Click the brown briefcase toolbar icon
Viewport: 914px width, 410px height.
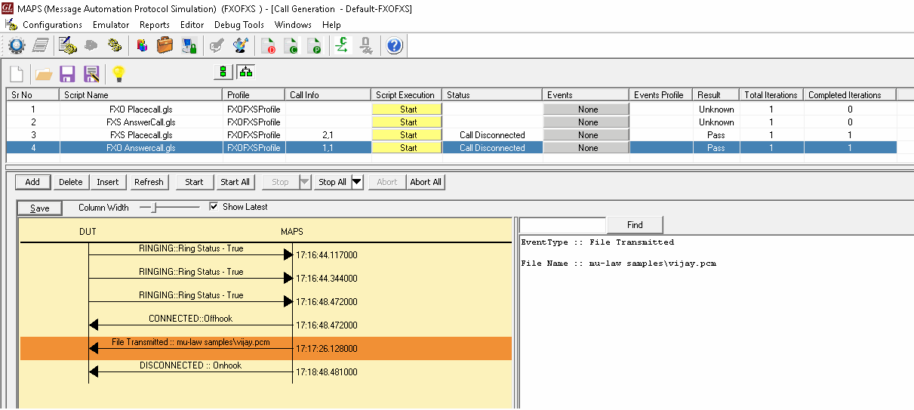click(x=165, y=45)
